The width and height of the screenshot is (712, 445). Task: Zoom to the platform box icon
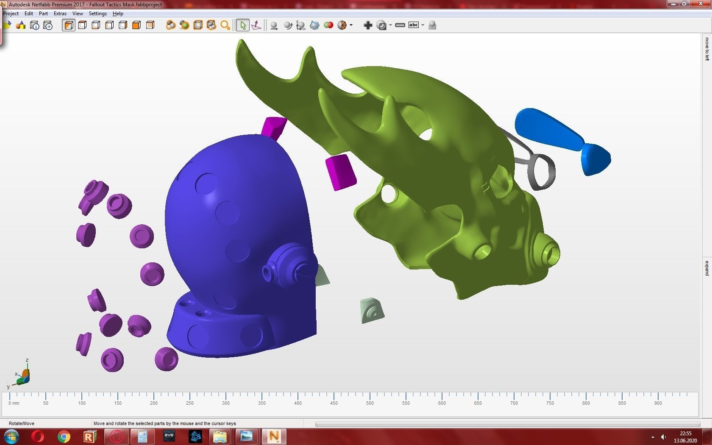click(197, 25)
